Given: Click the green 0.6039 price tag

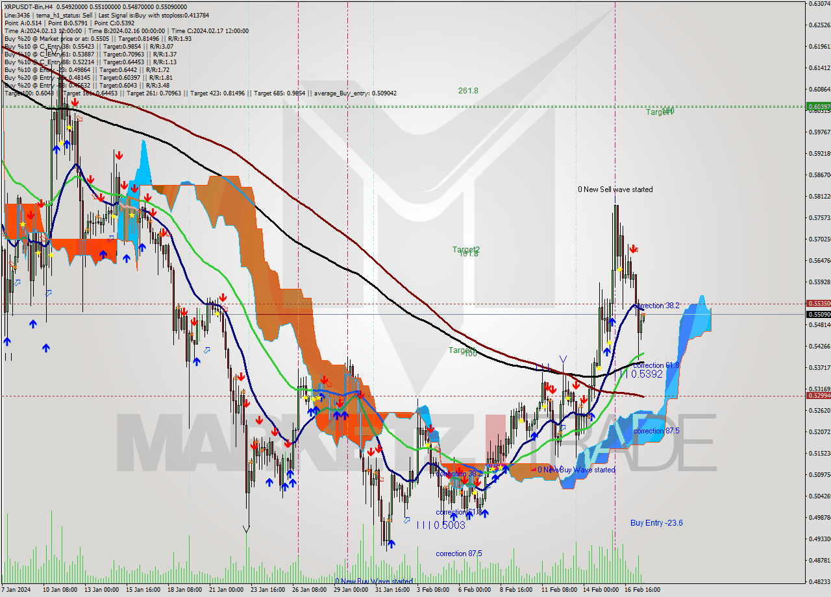Looking at the screenshot, I should (818, 106).
